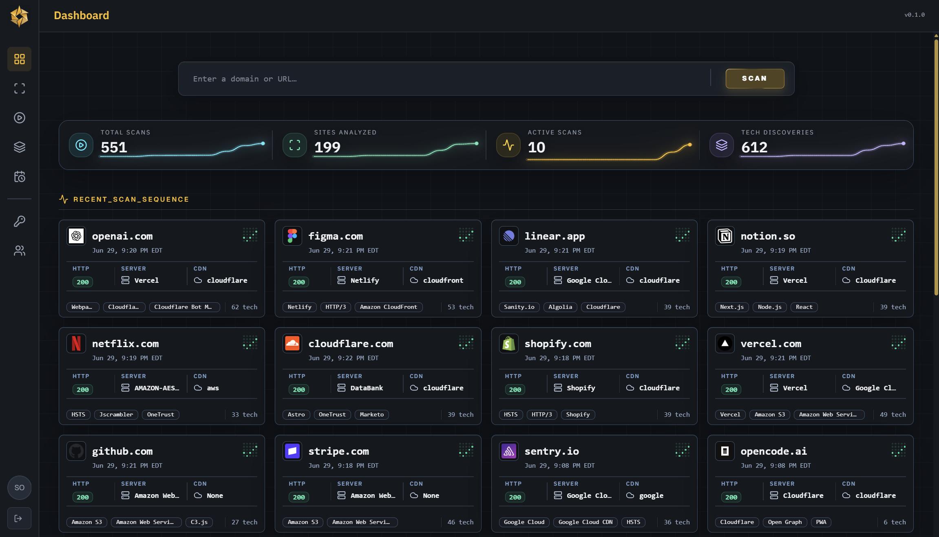Click the React tag on notion.so
Screen dimensions: 939x537
pos(804,307)
